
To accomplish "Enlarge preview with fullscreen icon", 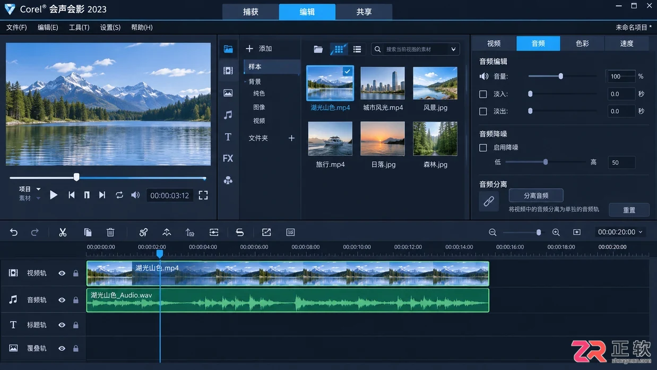I will 203,195.
